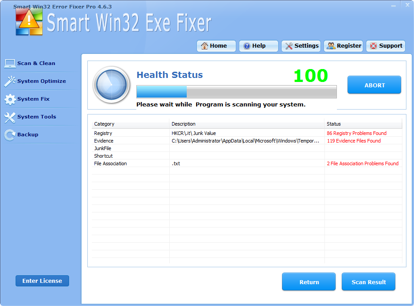The image size is (414, 306).
Task: Open System Tools with the crossed tools icon
Action: click(9, 116)
